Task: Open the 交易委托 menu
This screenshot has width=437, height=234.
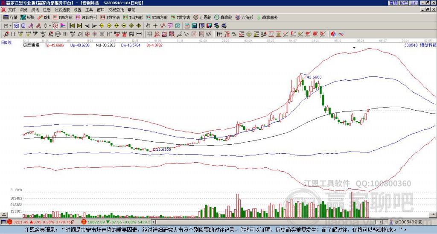Action: [x=116, y=10]
